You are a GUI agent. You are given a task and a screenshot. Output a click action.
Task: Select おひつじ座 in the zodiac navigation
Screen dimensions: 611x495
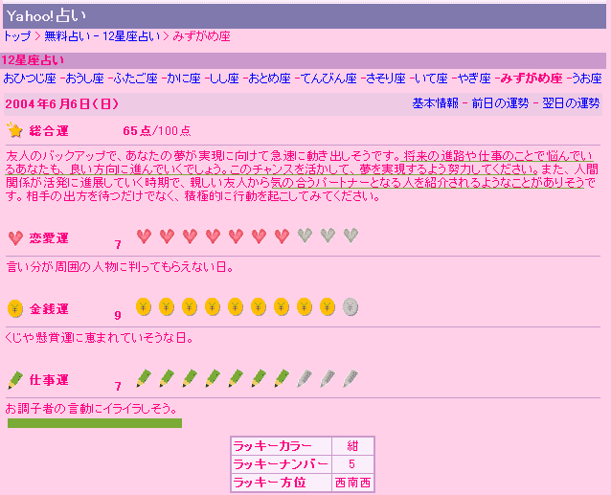point(30,79)
